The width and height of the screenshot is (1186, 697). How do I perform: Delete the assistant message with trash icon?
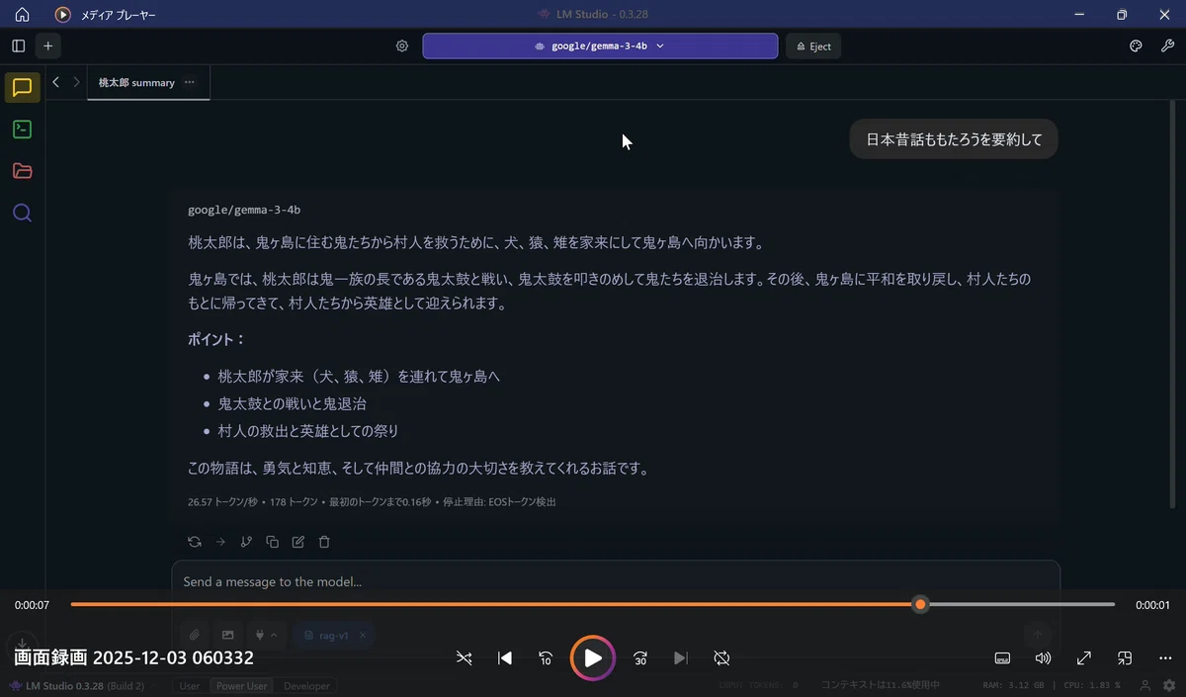click(324, 542)
